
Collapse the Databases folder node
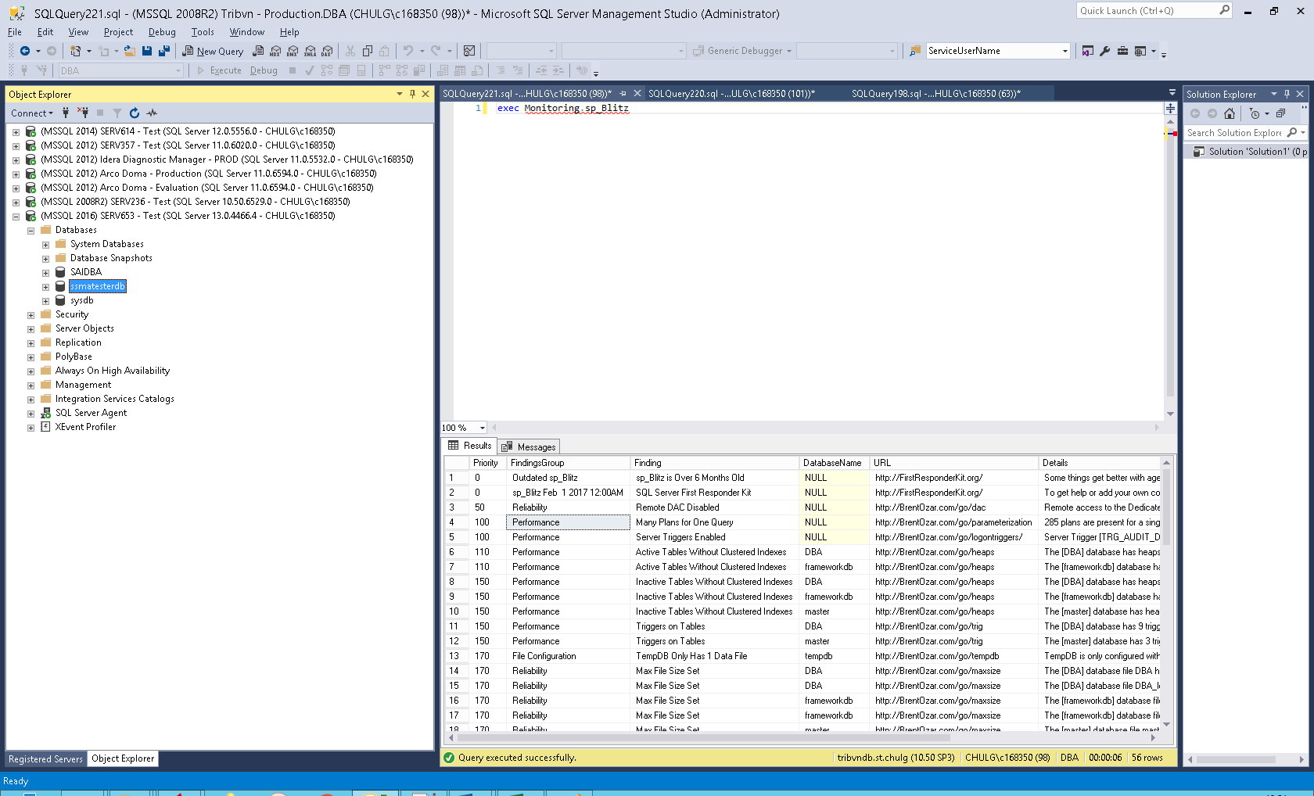click(x=31, y=231)
